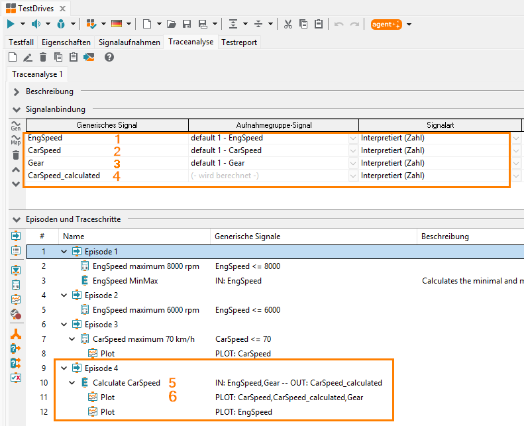Click the list block icon in episode sidebar
Viewport: 524px width, 426px height.
16,250
